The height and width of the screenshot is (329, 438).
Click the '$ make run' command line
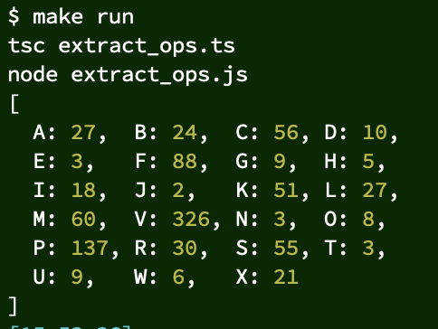71,17
